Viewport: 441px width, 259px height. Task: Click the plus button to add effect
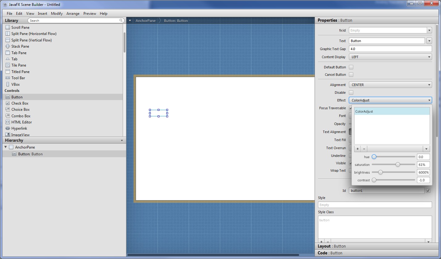tap(358, 149)
